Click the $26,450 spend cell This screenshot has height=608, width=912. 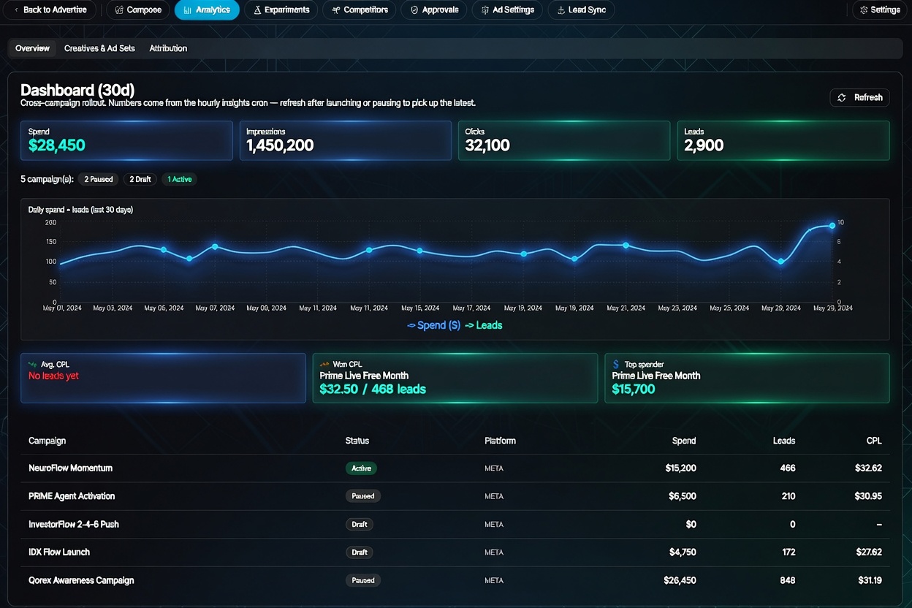click(680, 580)
